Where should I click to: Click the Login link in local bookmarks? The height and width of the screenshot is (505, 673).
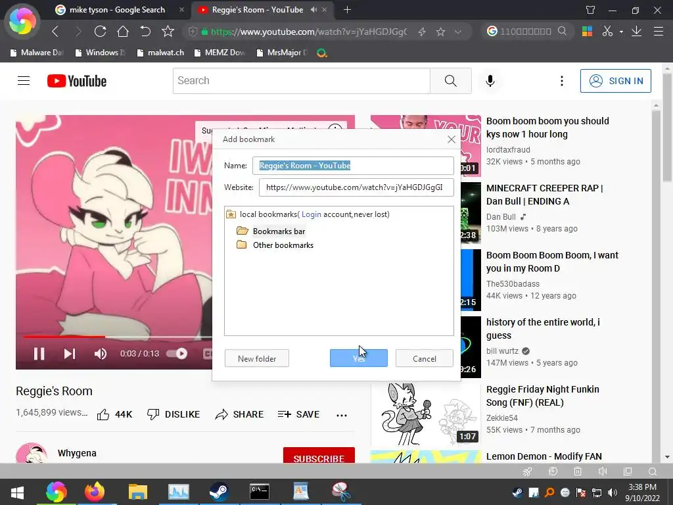tap(311, 214)
